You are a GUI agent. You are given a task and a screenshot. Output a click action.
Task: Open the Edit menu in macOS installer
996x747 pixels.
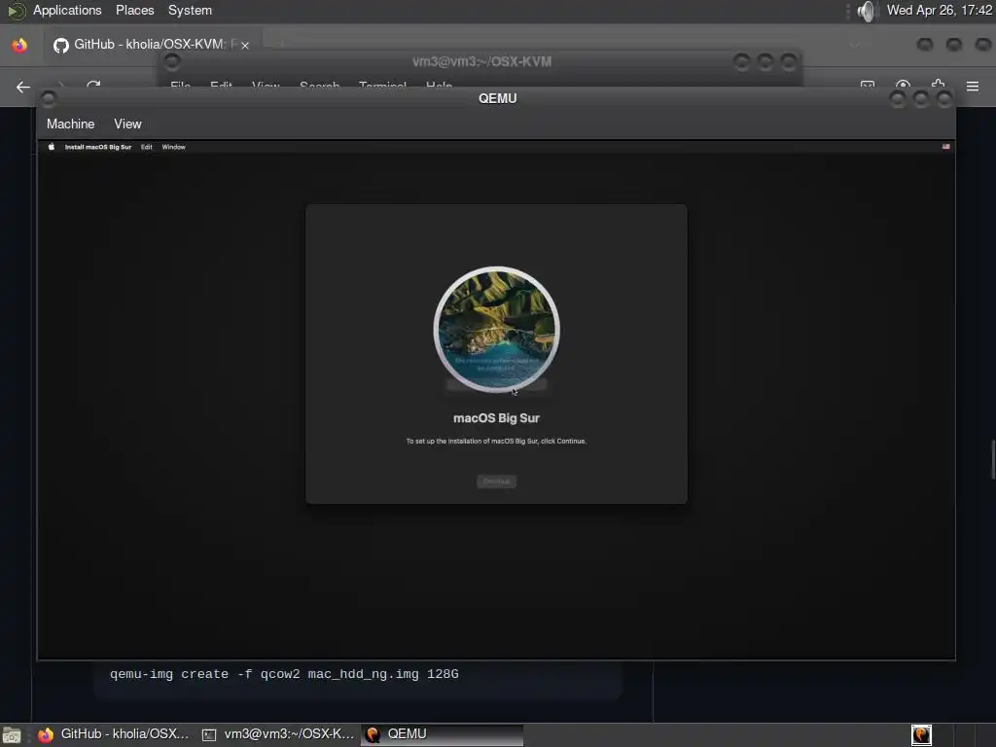[147, 147]
